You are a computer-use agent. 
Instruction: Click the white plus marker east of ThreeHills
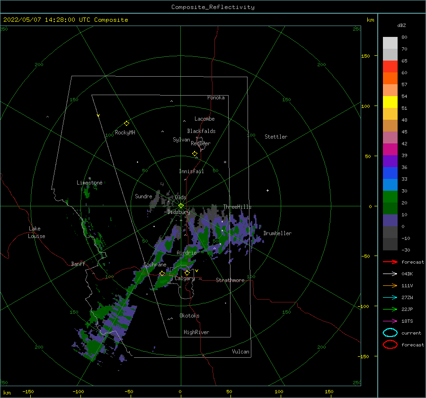(267, 190)
